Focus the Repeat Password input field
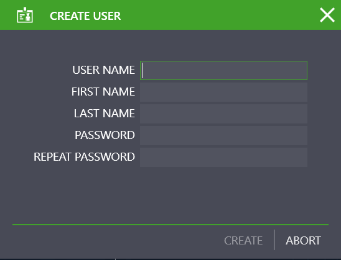341x260 pixels. point(223,157)
